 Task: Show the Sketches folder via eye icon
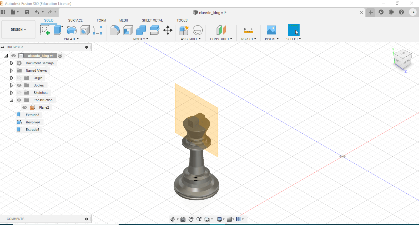tap(19, 93)
